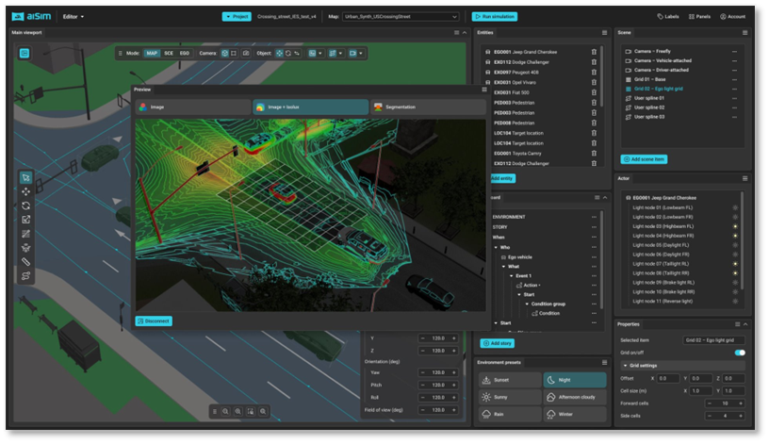Increase Forward cells with the plus stepper

point(741,403)
